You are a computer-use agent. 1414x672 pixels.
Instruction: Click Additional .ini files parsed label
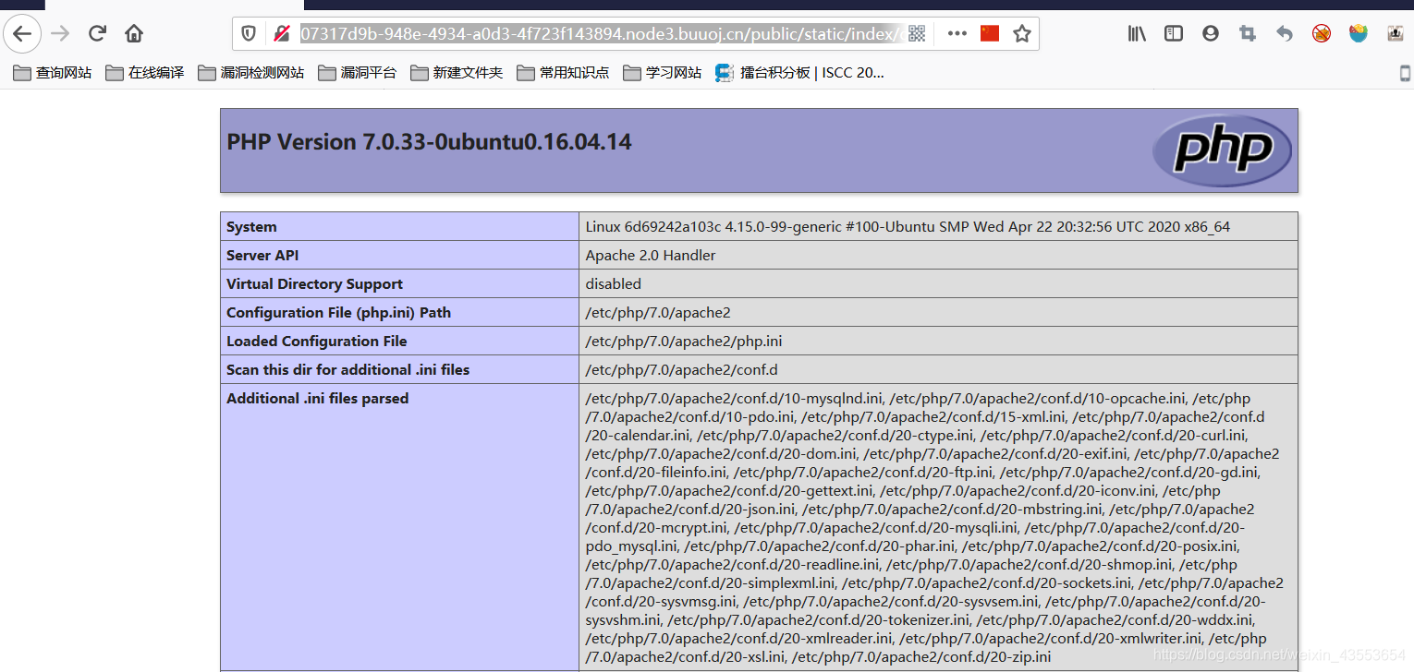click(x=317, y=399)
